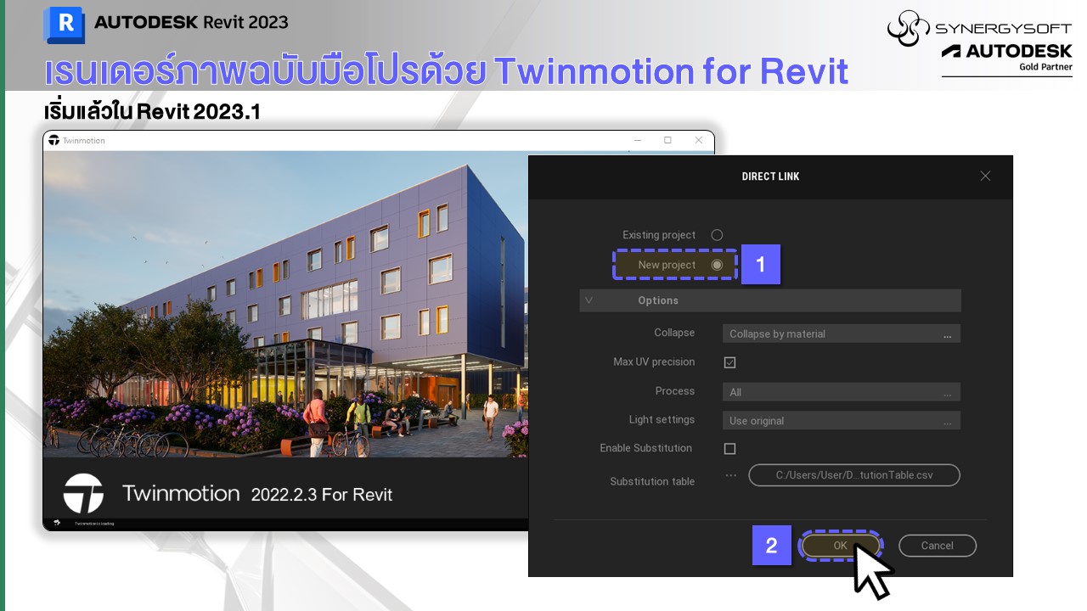Select the Existing project radio button

coord(717,235)
